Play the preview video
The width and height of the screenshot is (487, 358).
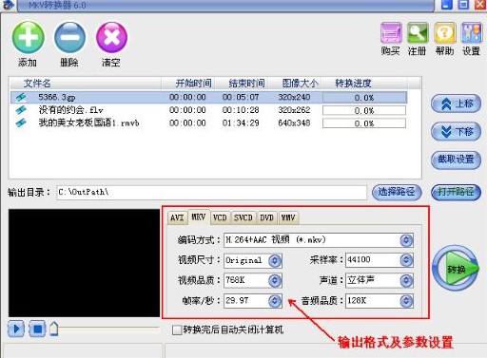16,329
